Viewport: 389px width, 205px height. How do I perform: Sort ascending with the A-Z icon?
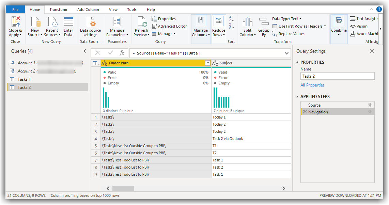(x=231, y=19)
